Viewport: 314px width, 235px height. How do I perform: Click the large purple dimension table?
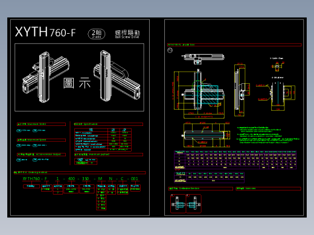point(235,160)
